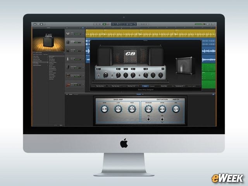Click the Master button in Smart Controls
This screenshot has width=248, height=186.
click(71, 95)
